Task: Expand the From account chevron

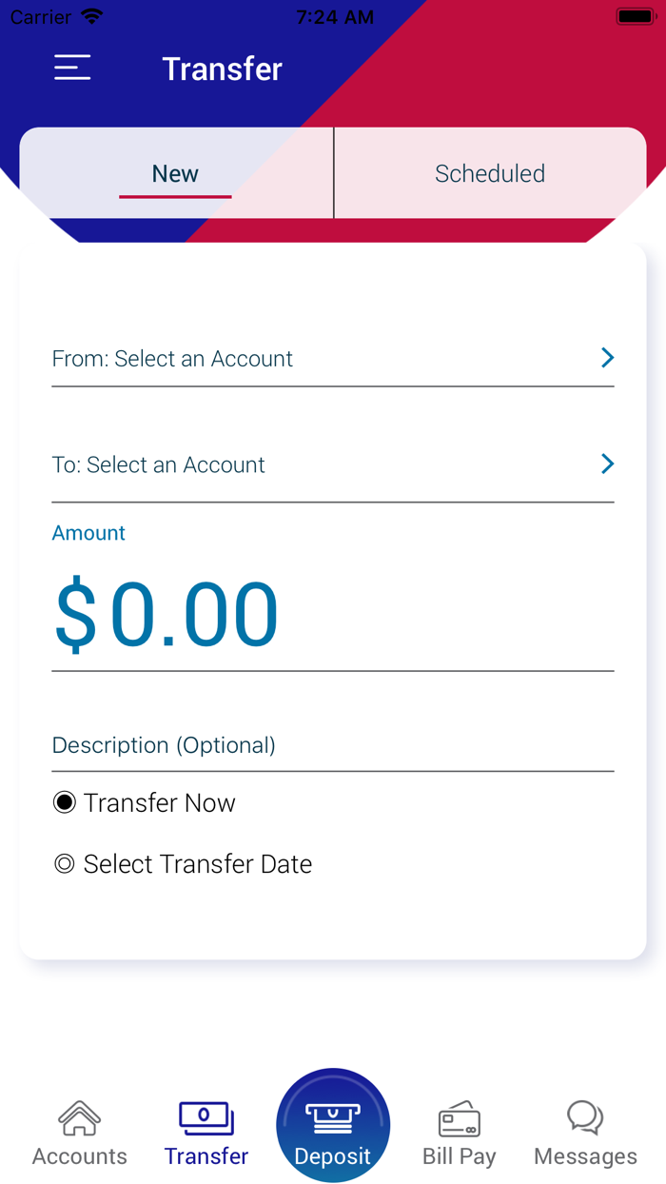Action: (x=607, y=358)
